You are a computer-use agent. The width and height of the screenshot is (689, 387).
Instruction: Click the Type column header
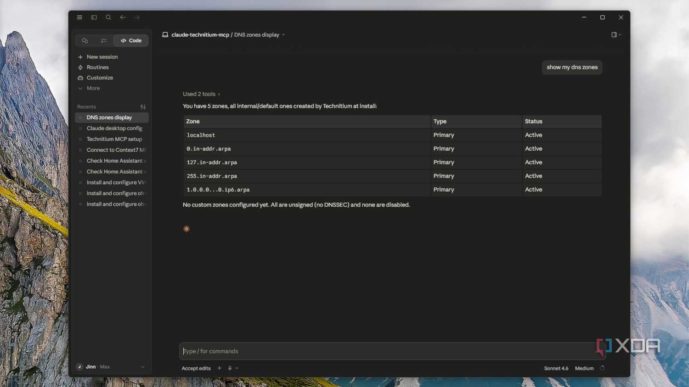pos(476,122)
